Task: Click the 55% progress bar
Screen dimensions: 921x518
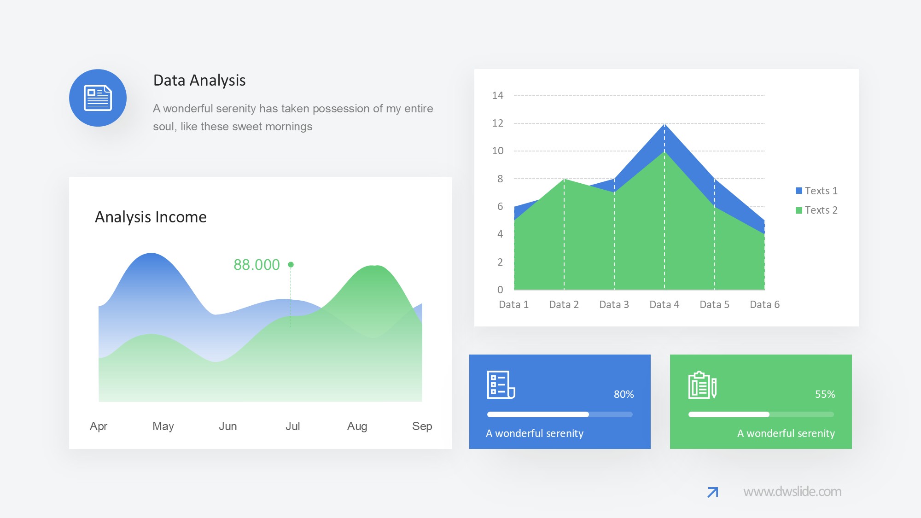Action: tap(761, 414)
